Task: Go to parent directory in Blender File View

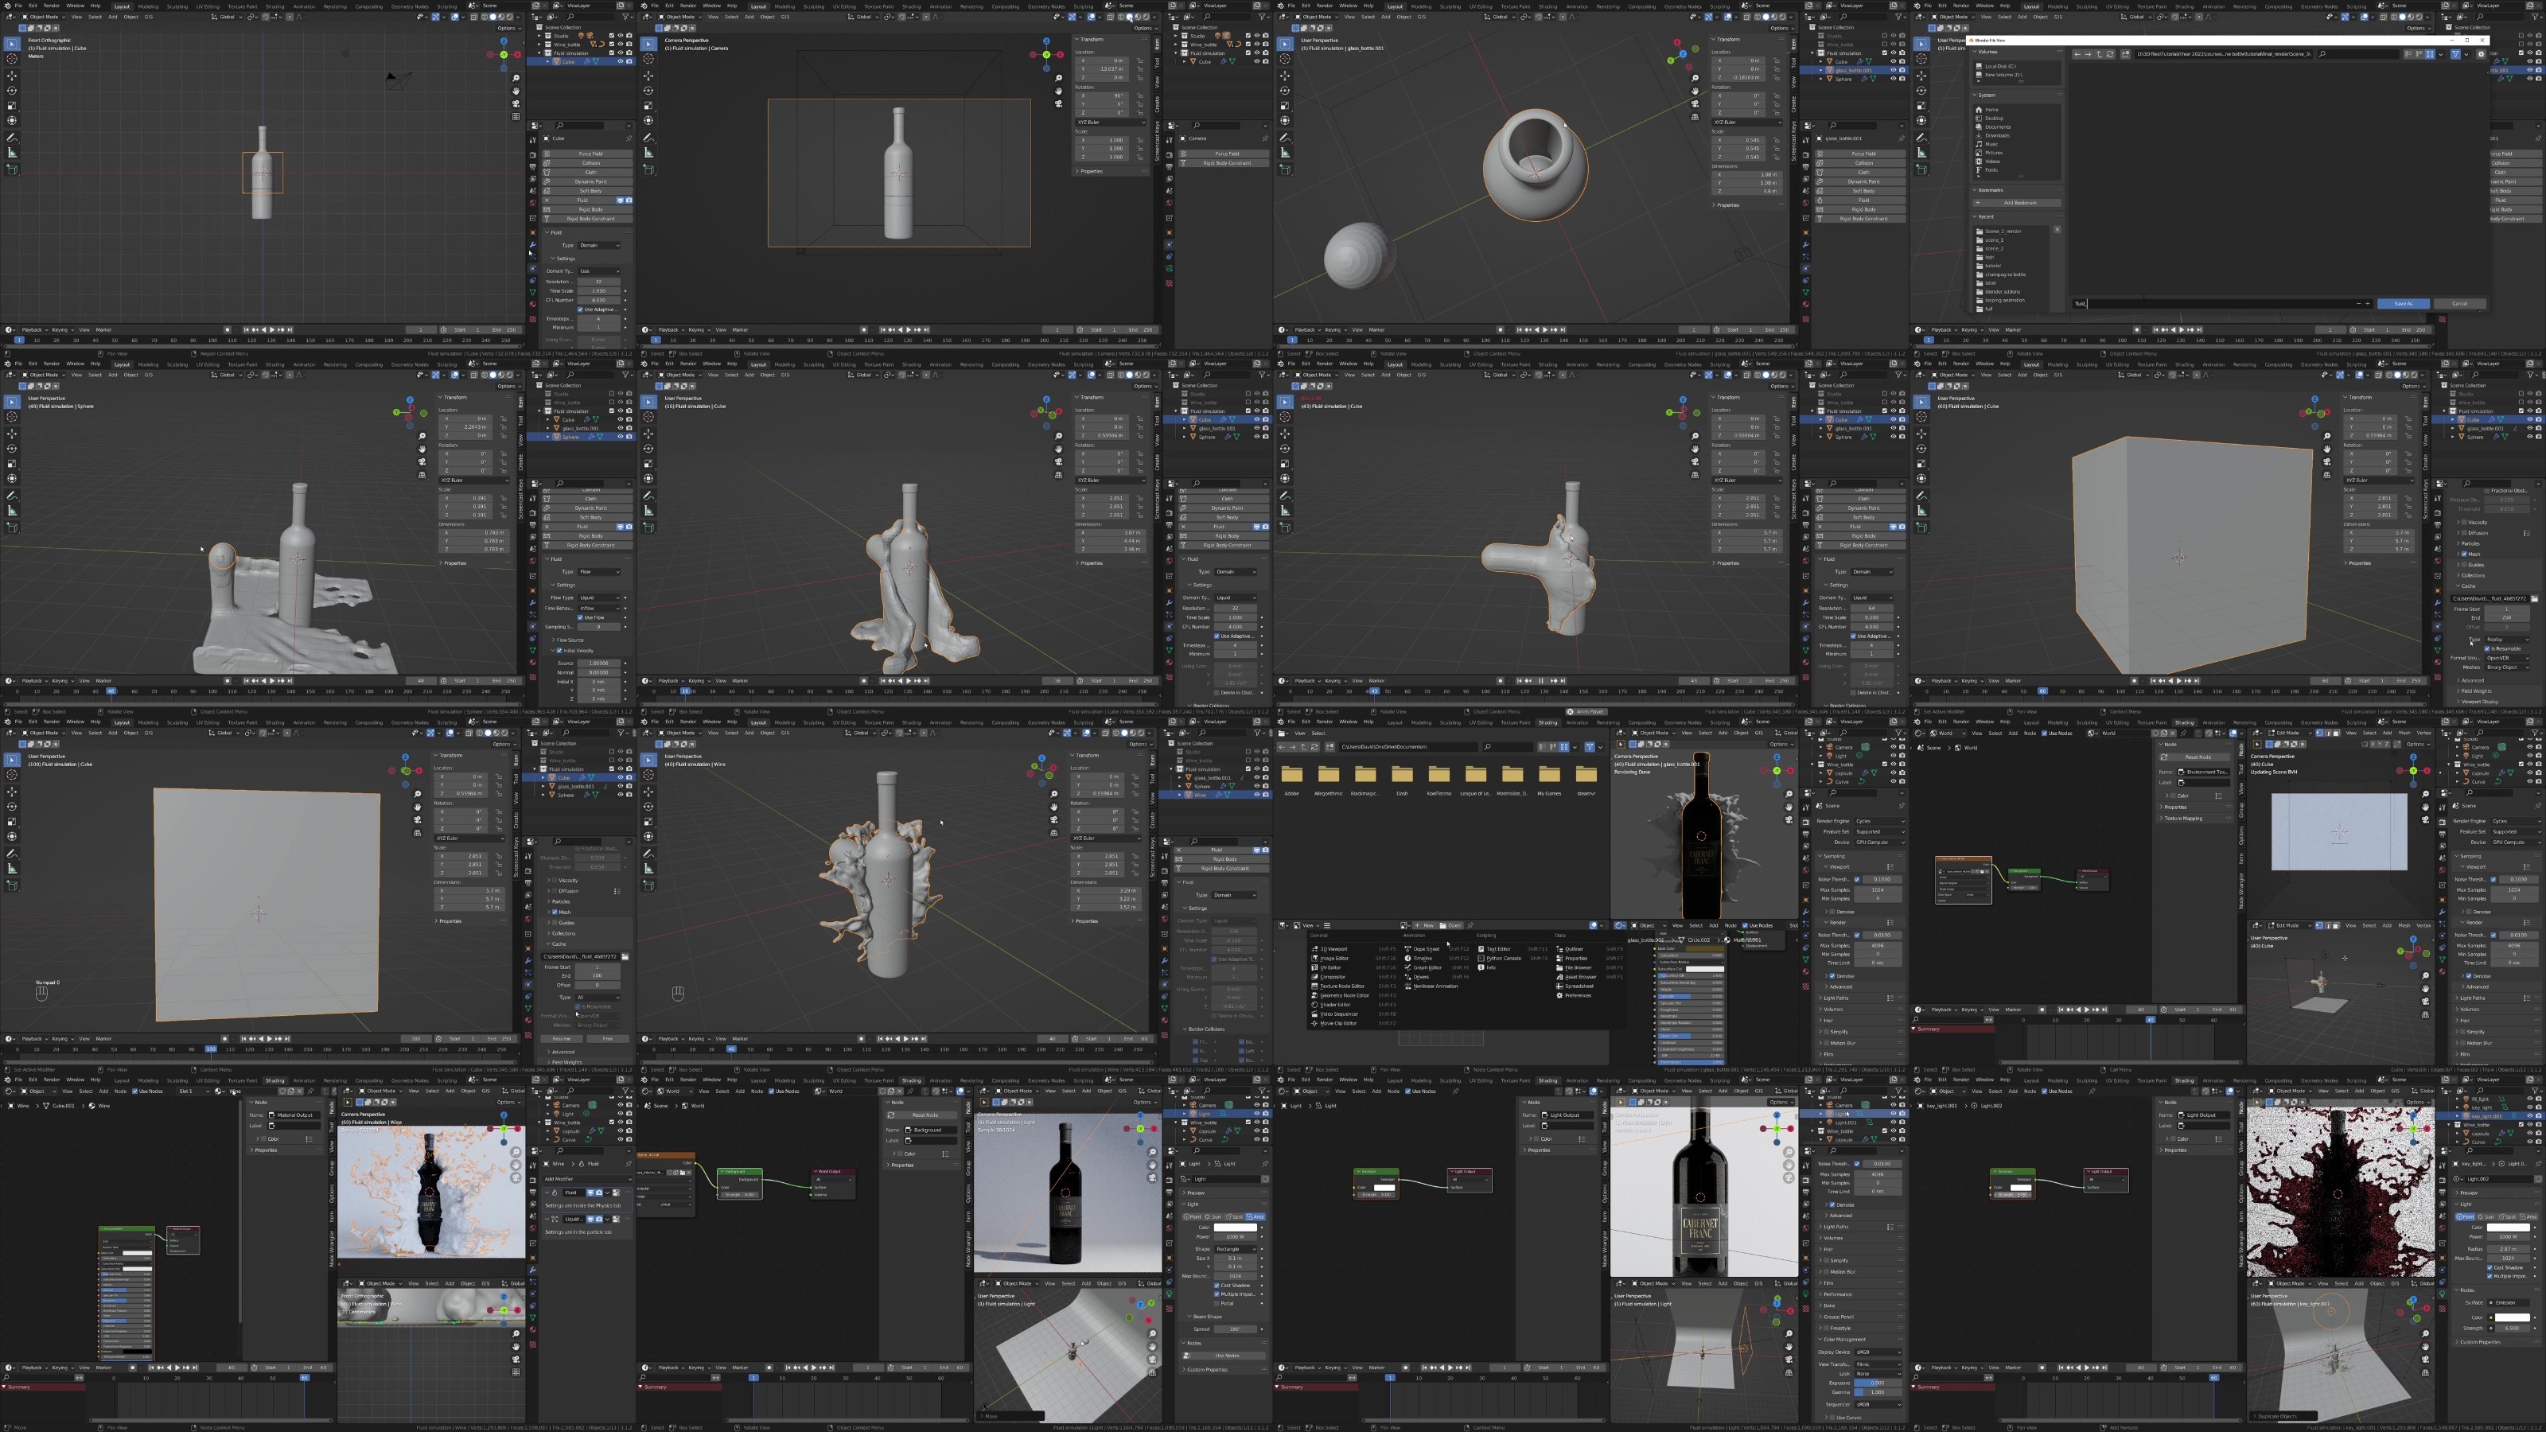Action: pos(2100,54)
